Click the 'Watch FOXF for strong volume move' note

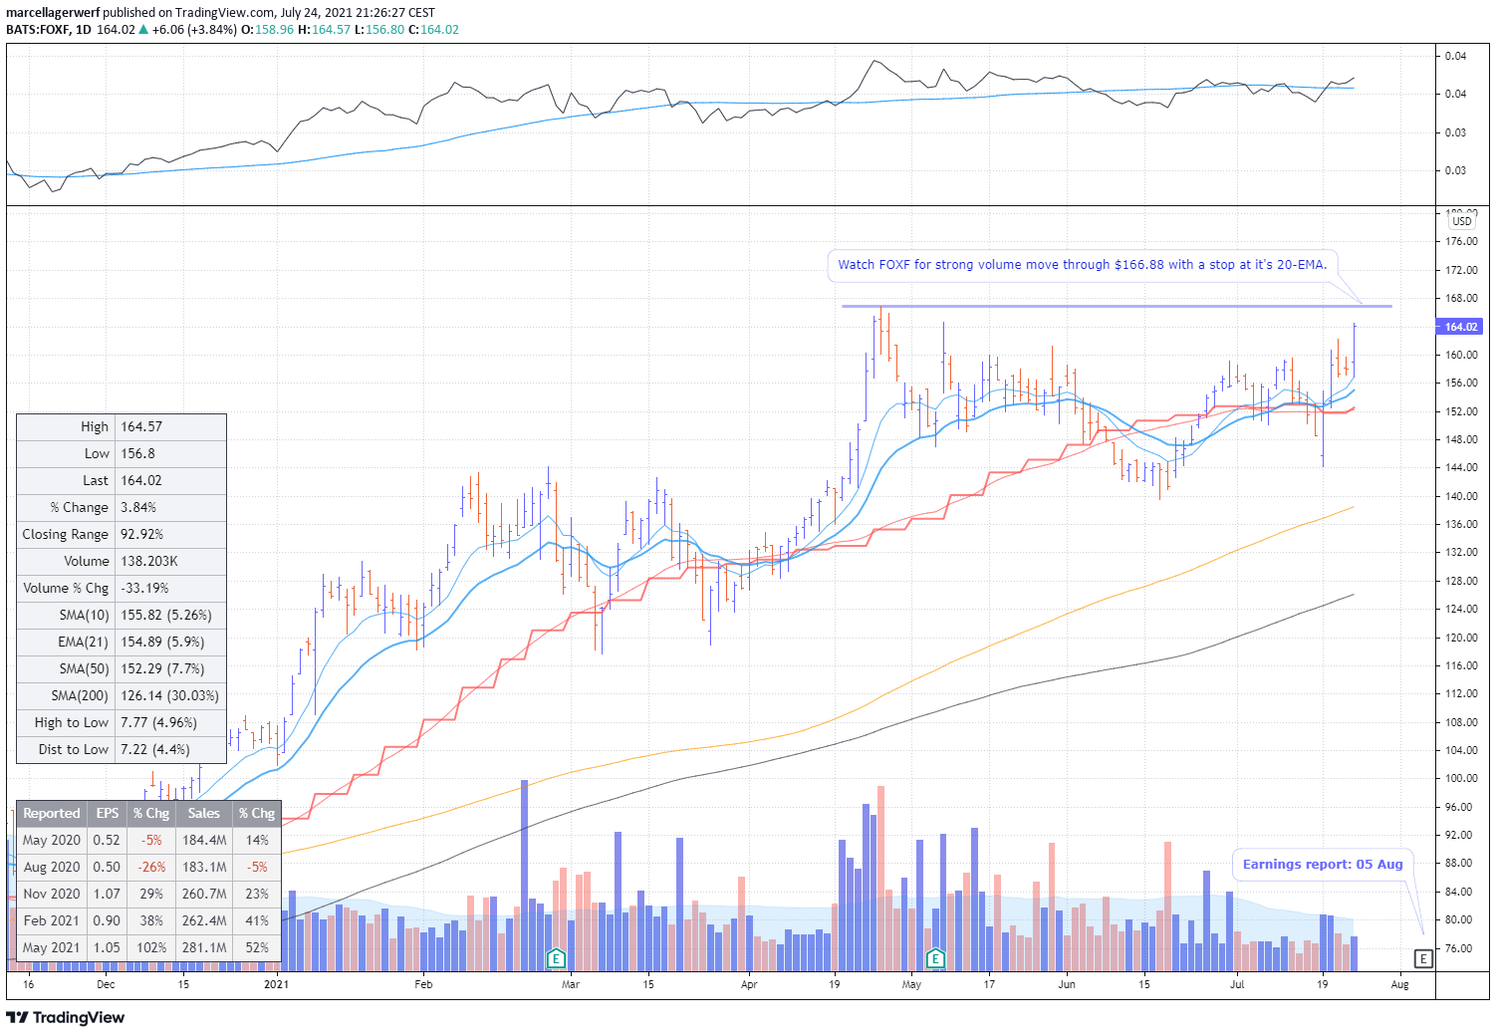(1082, 265)
